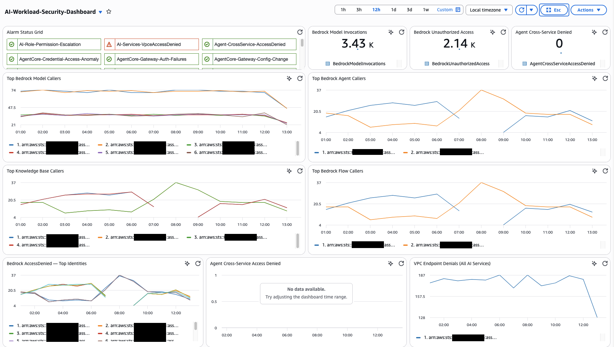Select the 3h time range
This screenshot has height=347, width=614.
(359, 10)
